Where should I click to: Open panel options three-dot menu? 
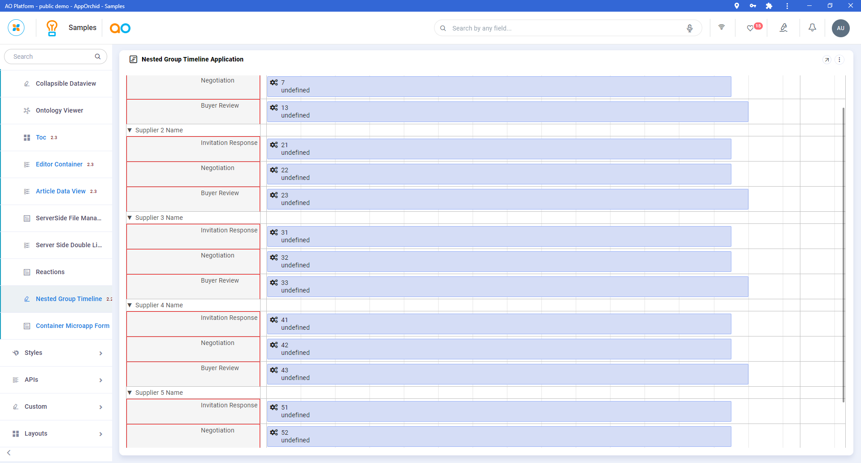click(839, 60)
